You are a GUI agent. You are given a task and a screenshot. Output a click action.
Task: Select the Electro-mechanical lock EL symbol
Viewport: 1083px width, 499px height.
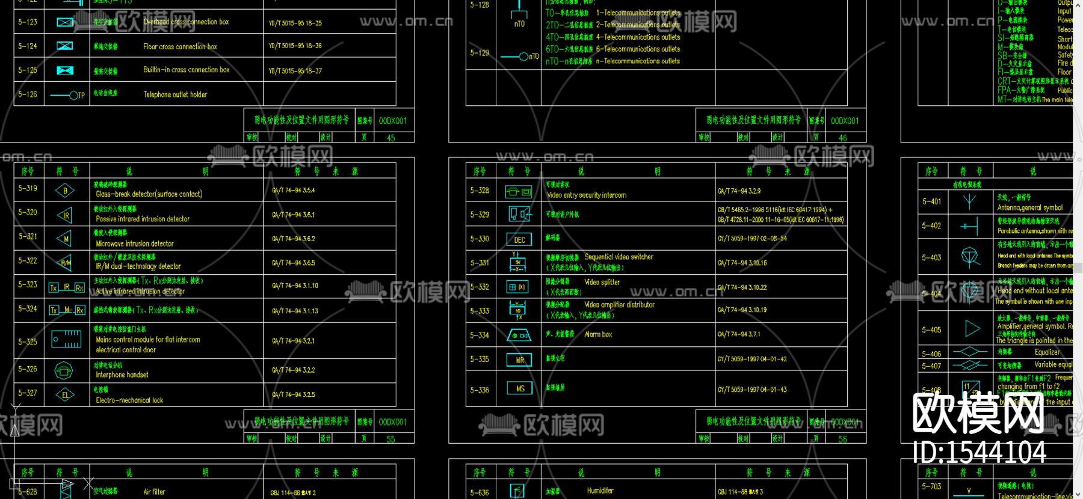click(x=65, y=395)
